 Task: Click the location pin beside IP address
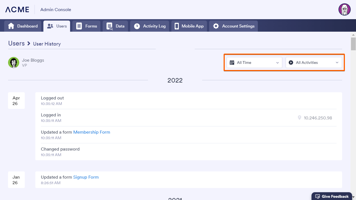click(x=300, y=118)
